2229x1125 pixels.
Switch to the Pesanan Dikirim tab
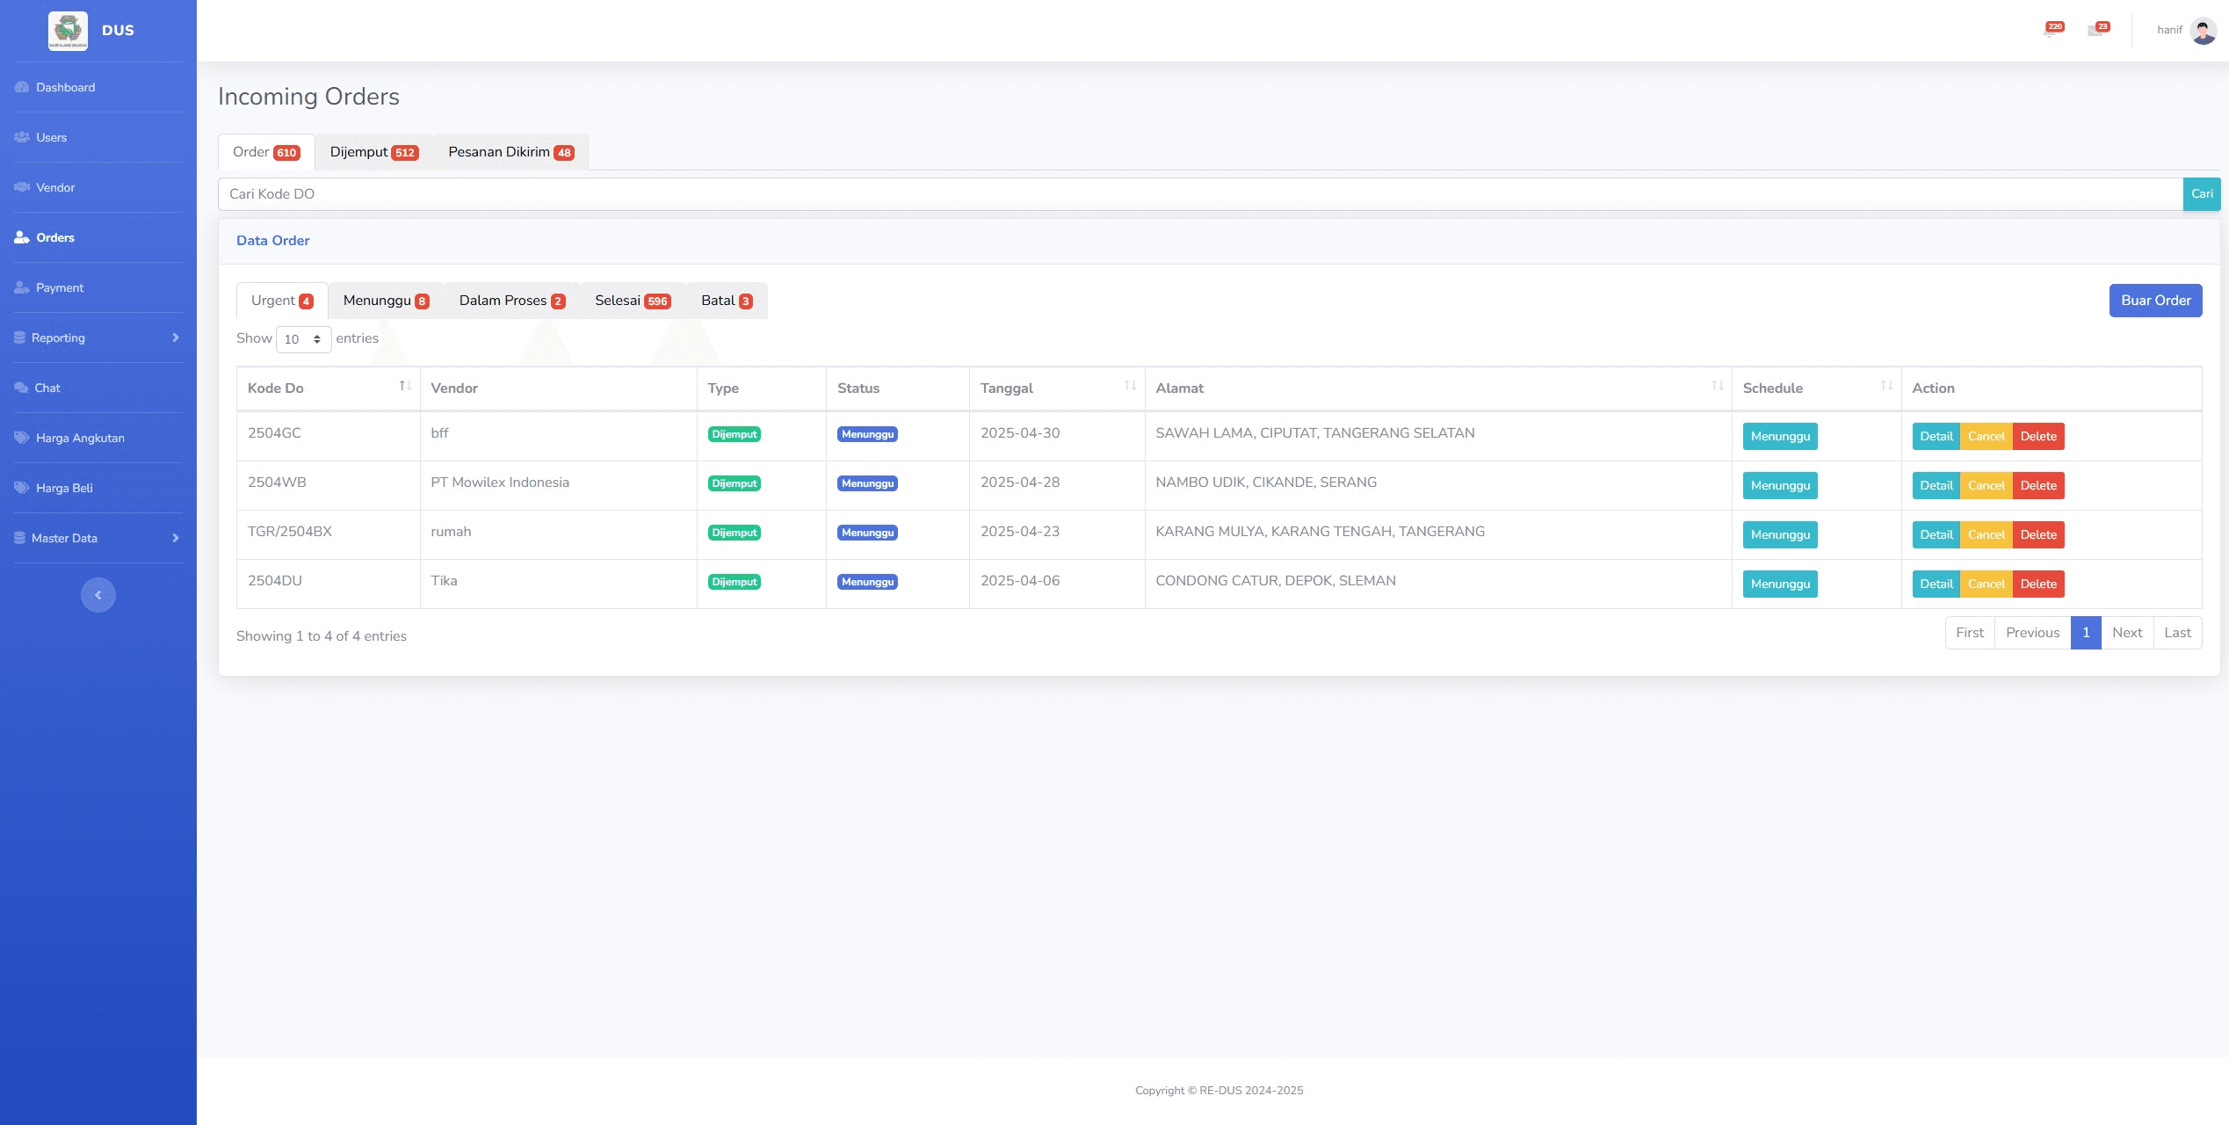coord(510,152)
